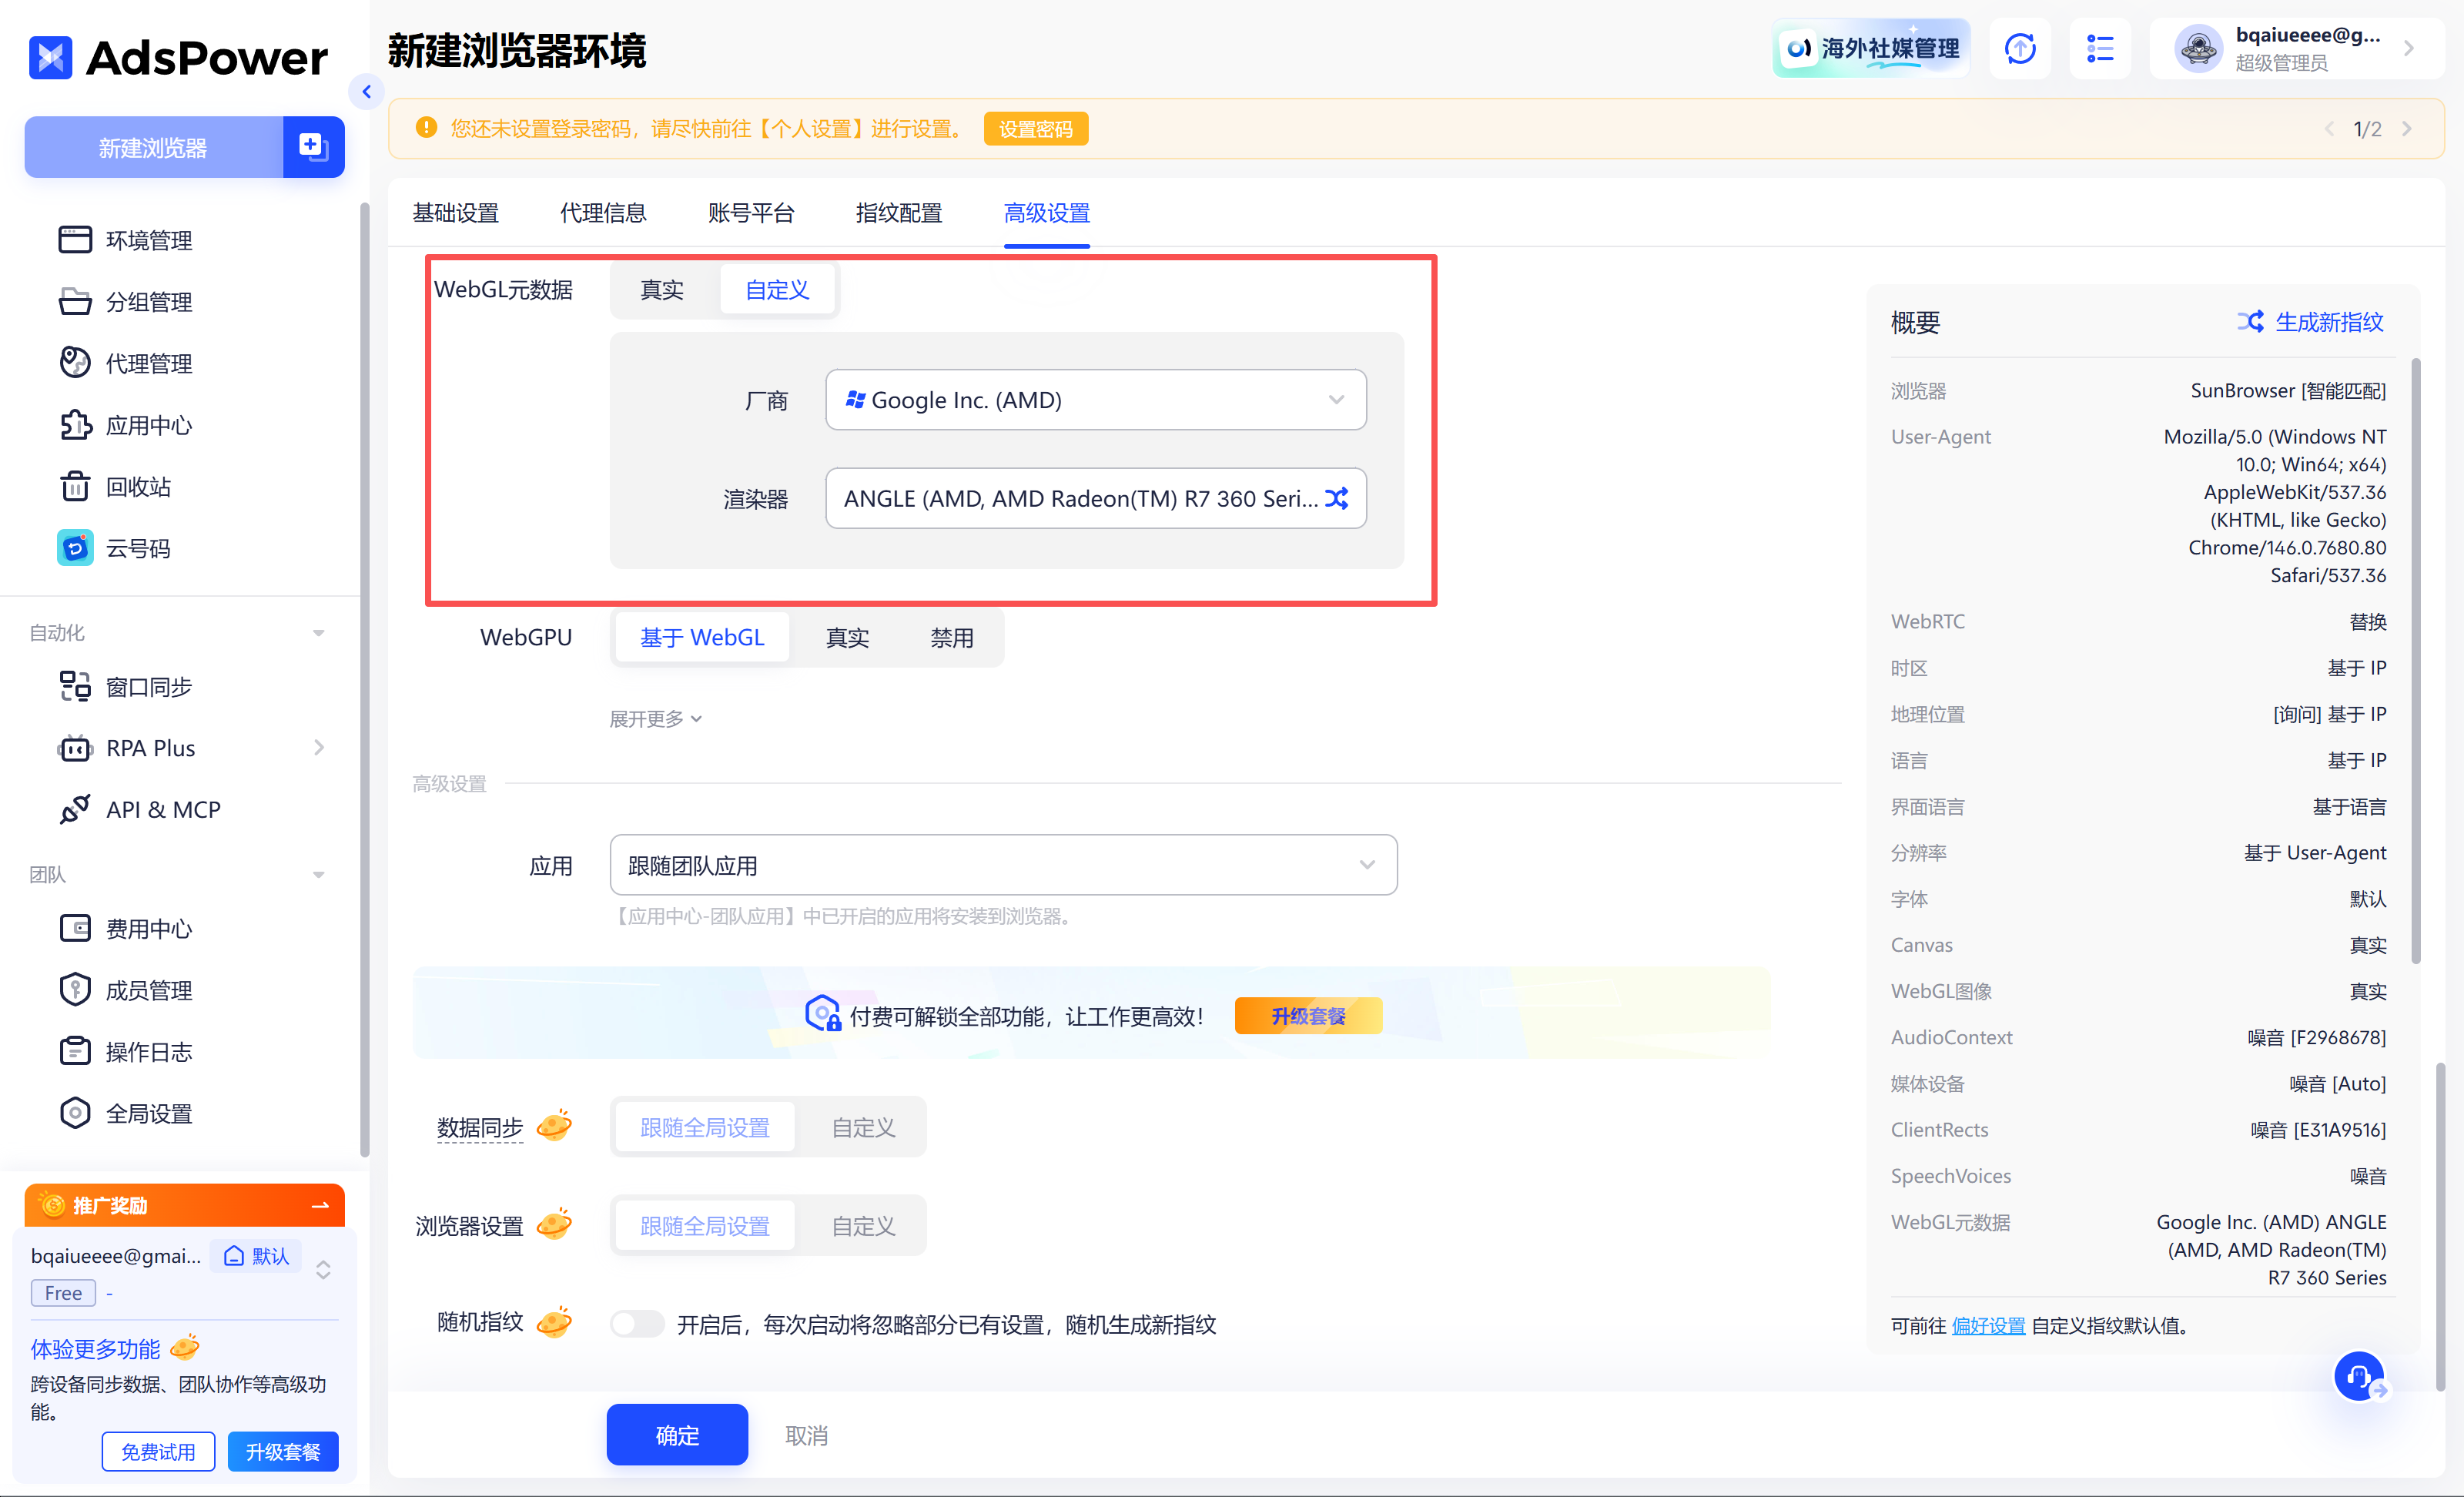
Task: Click the customer support headset icon
Action: 2359,1377
